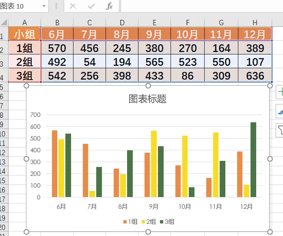Select the cell with value 523
This screenshot has width=283, height=236.
point(188,61)
